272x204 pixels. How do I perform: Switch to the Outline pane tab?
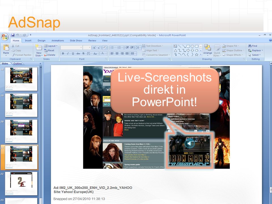[18, 64]
